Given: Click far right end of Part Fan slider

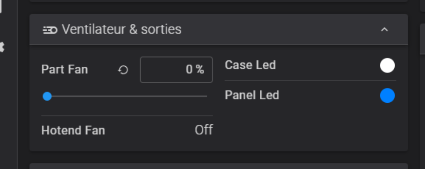Looking at the screenshot, I should (x=206, y=96).
